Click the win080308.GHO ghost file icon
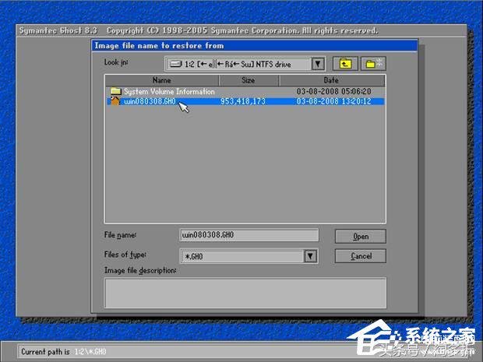 click(x=115, y=101)
